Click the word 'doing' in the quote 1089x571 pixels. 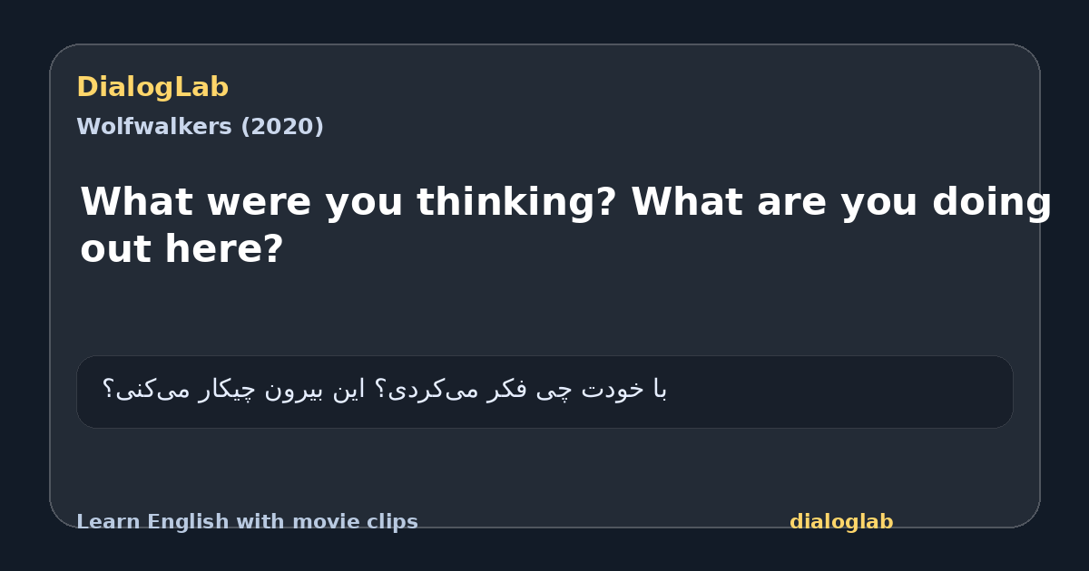(991, 202)
